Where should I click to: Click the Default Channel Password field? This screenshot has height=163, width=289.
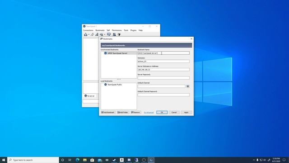(x=163, y=95)
